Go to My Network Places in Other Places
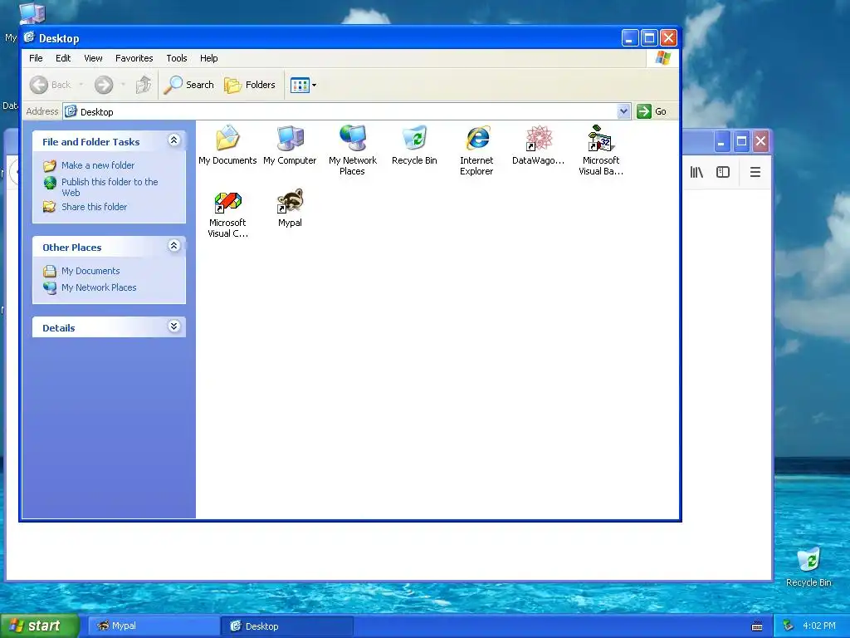The image size is (850, 638). [99, 287]
